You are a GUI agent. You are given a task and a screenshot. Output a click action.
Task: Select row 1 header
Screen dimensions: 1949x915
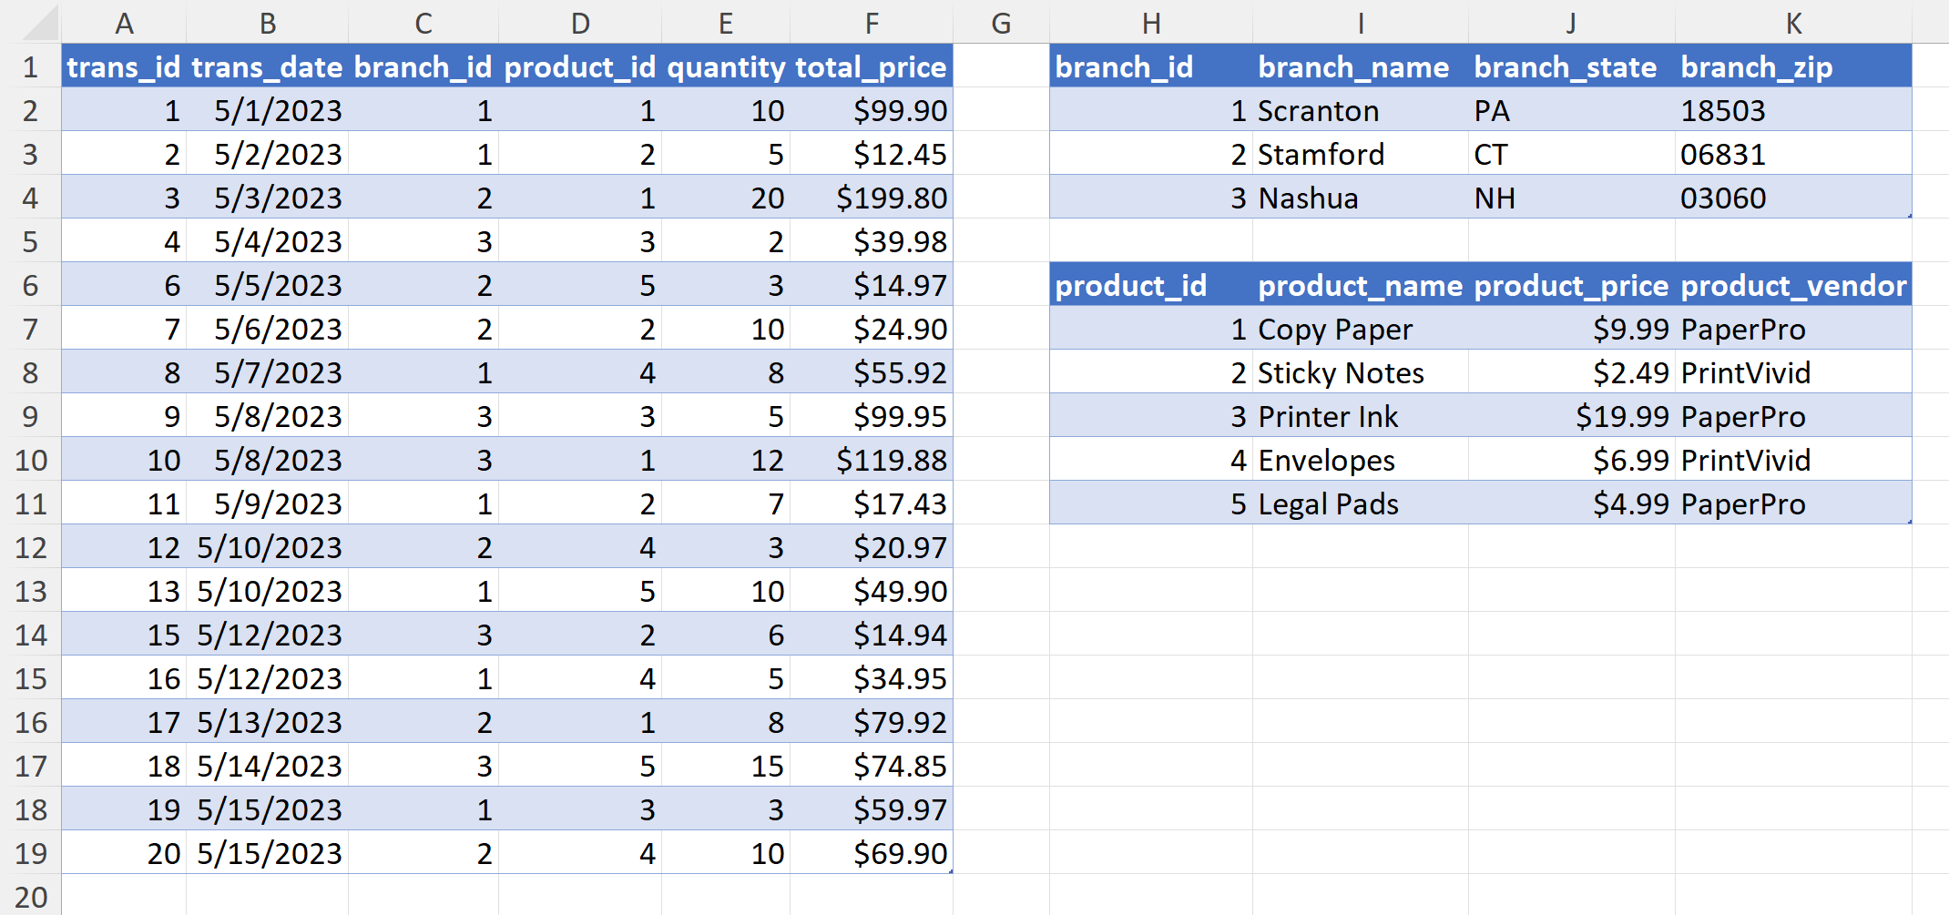pos(30,67)
